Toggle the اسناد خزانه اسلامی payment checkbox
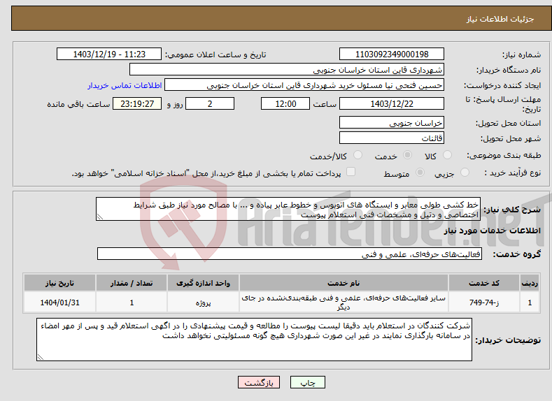The width and height of the screenshot is (552, 401). (x=351, y=171)
